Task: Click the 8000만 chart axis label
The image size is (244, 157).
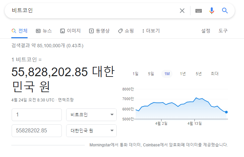Action: (x=128, y=89)
